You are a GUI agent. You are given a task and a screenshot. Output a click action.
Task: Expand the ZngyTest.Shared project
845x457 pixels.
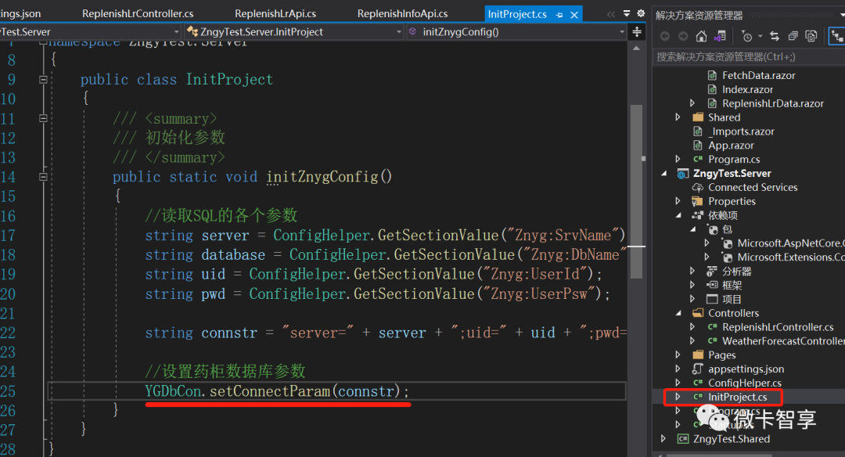664,439
